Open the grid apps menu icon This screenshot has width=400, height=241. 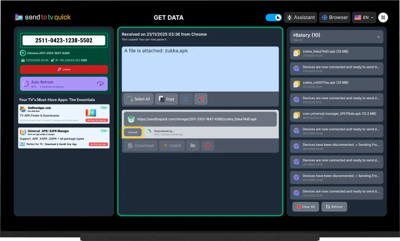click(x=383, y=18)
